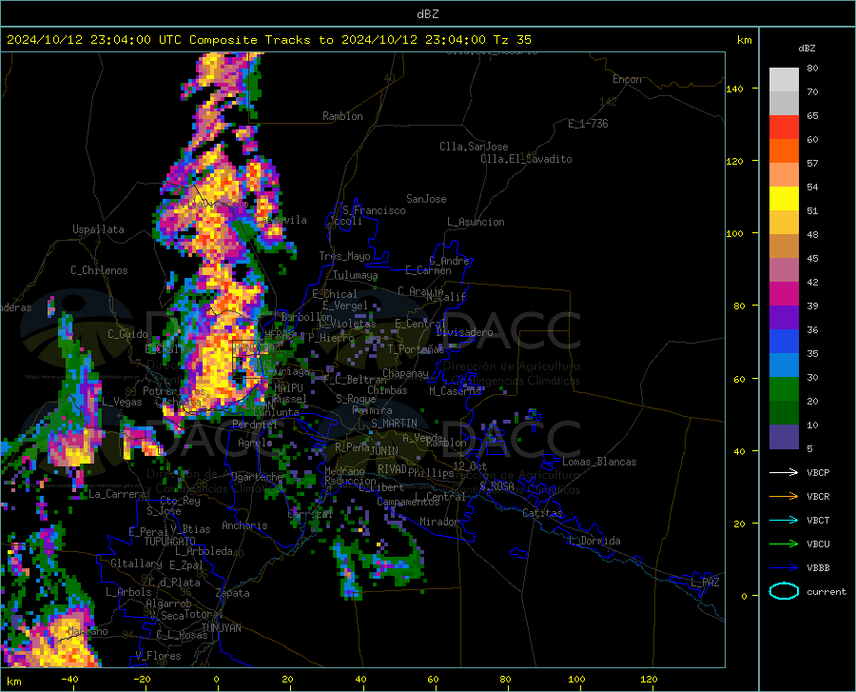Click the 'SanJose' map label

coord(426,199)
